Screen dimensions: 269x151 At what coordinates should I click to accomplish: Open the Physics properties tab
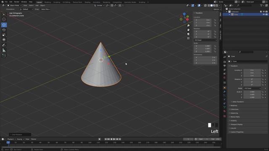tap(224, 99)
